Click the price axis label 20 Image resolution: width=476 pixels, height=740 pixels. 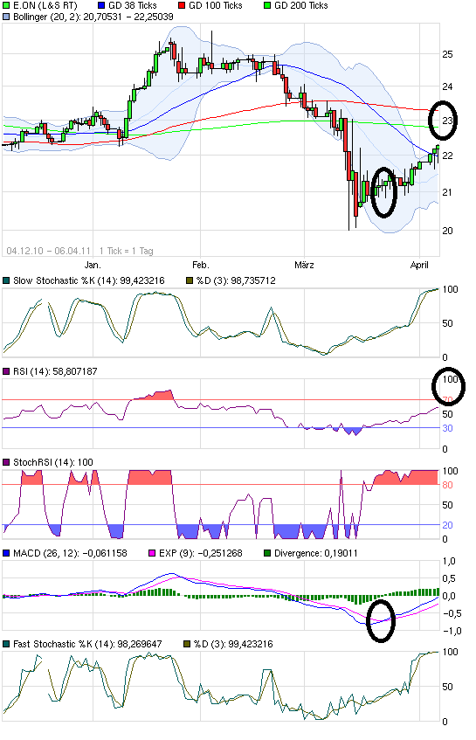447,231
